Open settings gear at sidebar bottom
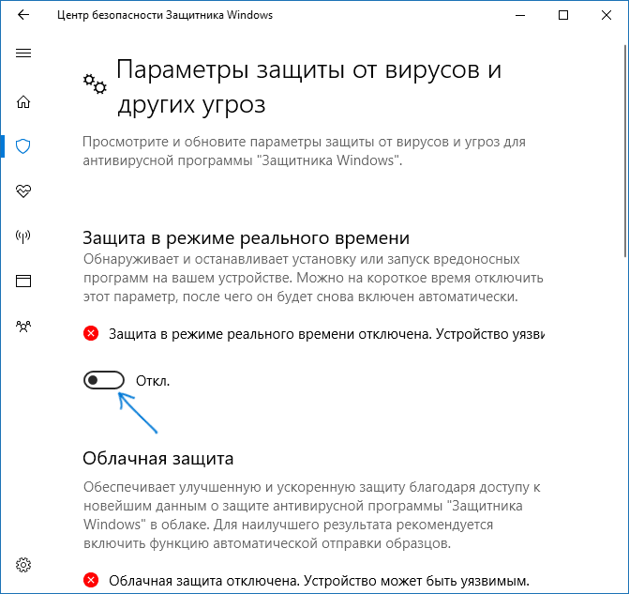Image resolution: width=629 pixels, height=594 pixels. tap(23, 565)
